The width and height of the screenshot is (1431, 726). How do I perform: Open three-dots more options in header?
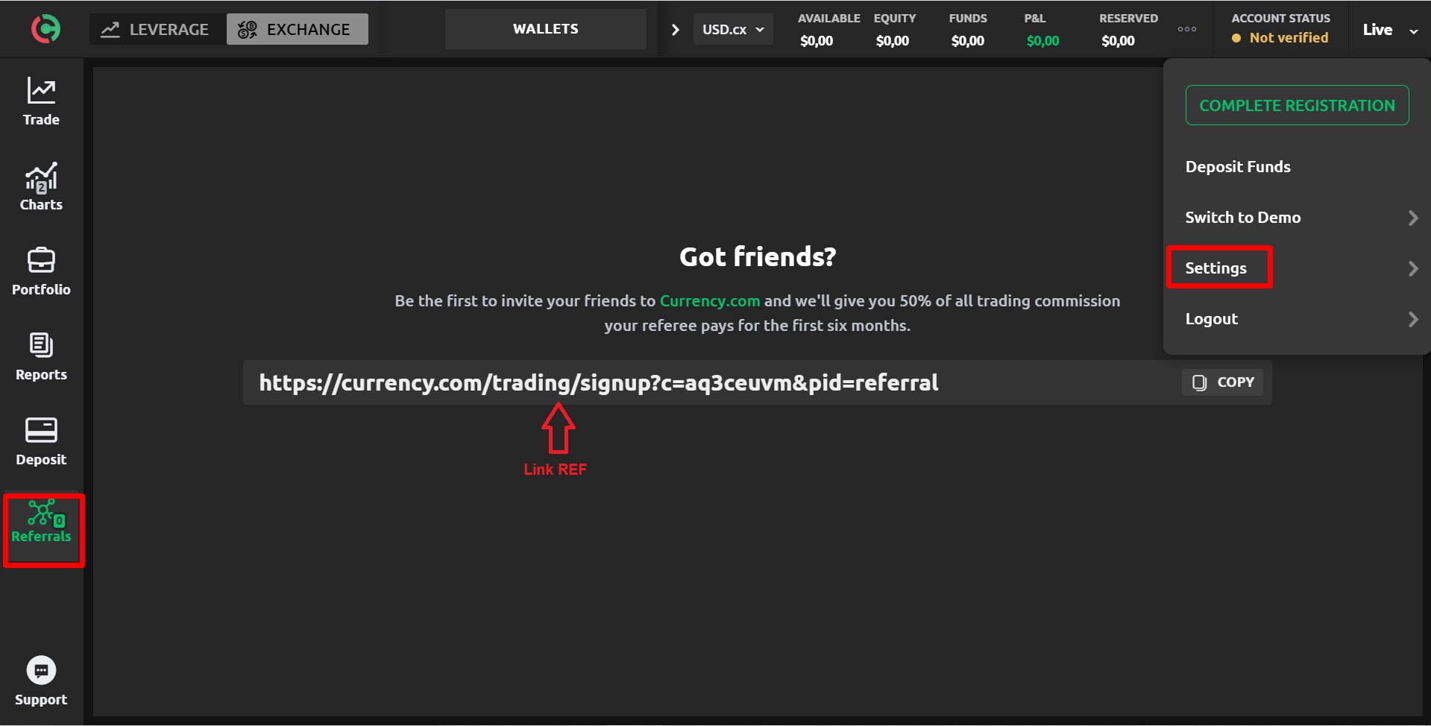coord(1187,29)
